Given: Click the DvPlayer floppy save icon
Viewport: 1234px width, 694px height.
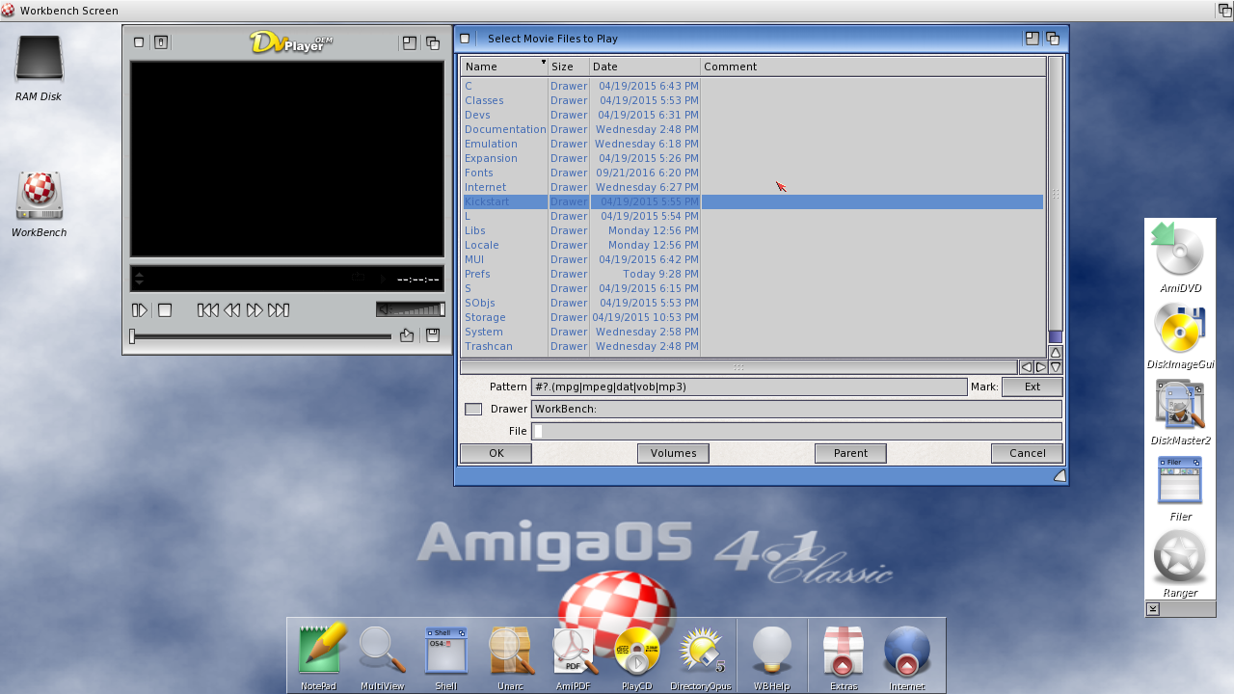Looking at the screenshot, I should click(433, 335).
